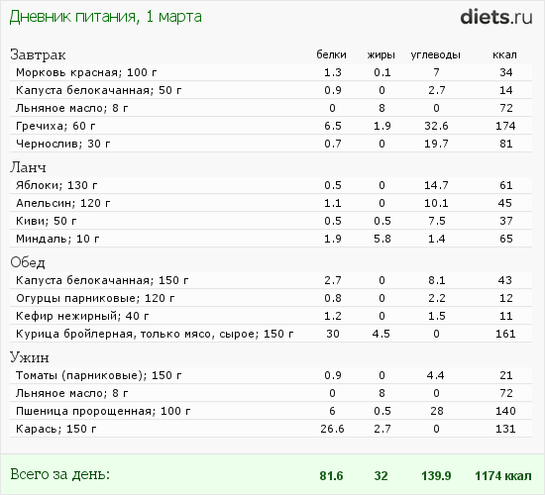
Task: Click Морковь protein value 1.3
Action: pyautogui.click(x=333, y=72)
